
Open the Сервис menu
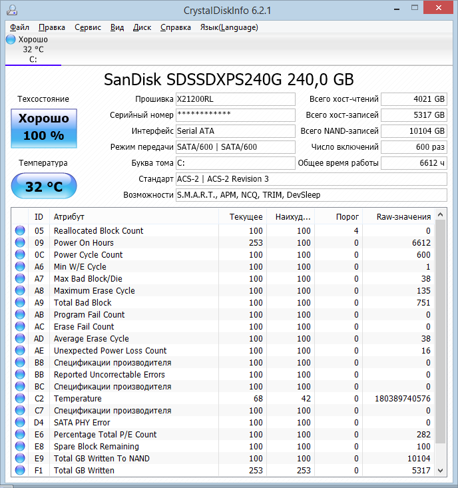[88, 27]
